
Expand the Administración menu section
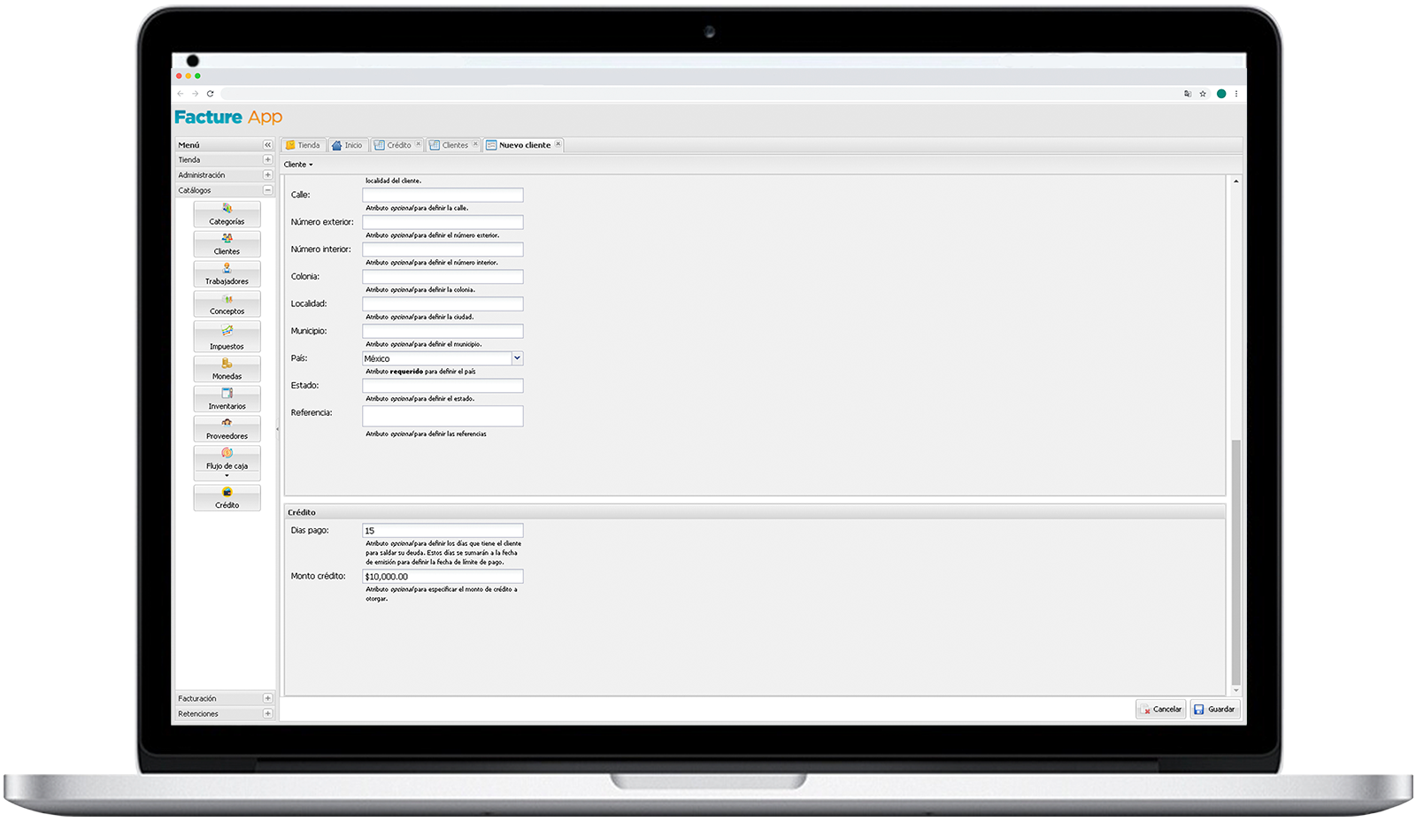click(267, 175)
